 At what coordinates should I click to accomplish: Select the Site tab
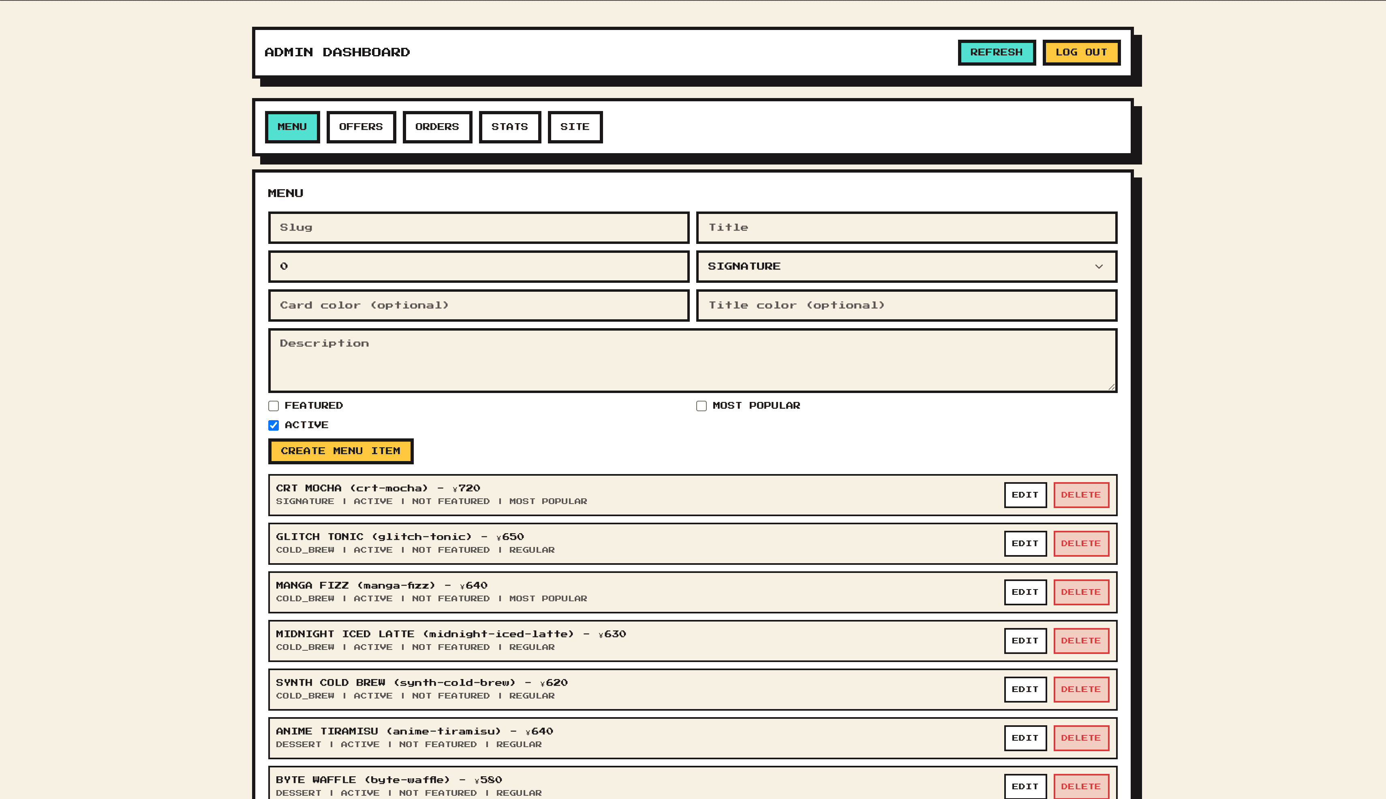575,127
